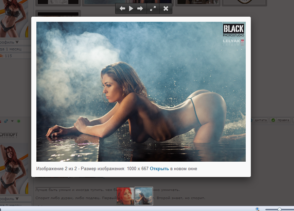Image resolution: width=294 pixels, height=211 pixels.
Task: Expand the small arrow next to gender icon
Action: [13, 121]
